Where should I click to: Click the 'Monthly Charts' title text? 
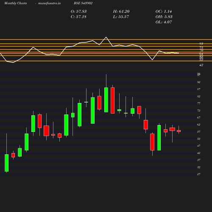click(15, 3)
